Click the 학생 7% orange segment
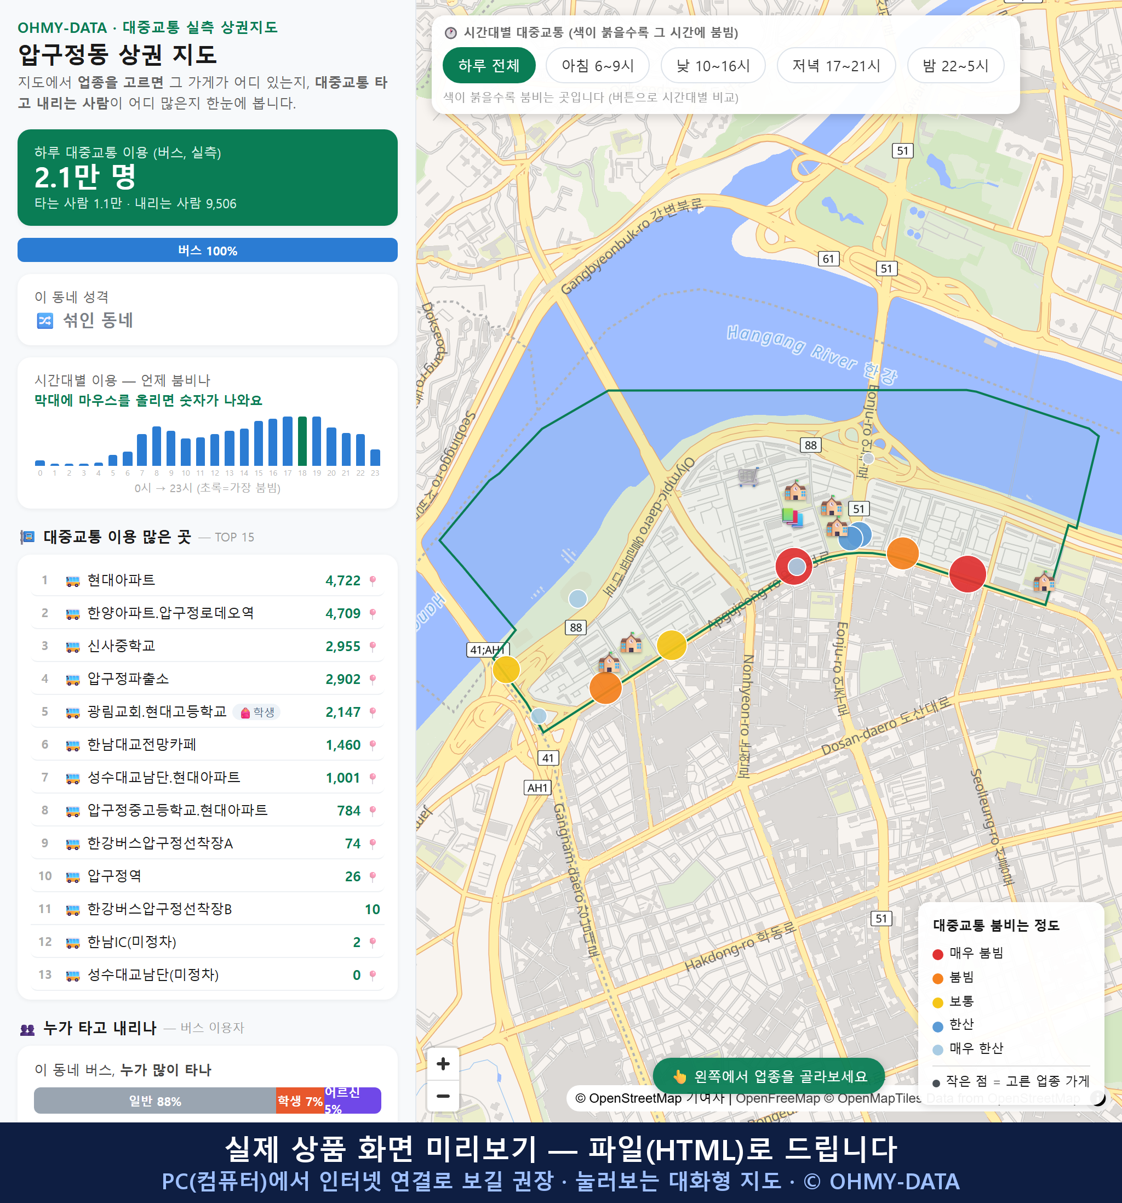 [301, 1101]
